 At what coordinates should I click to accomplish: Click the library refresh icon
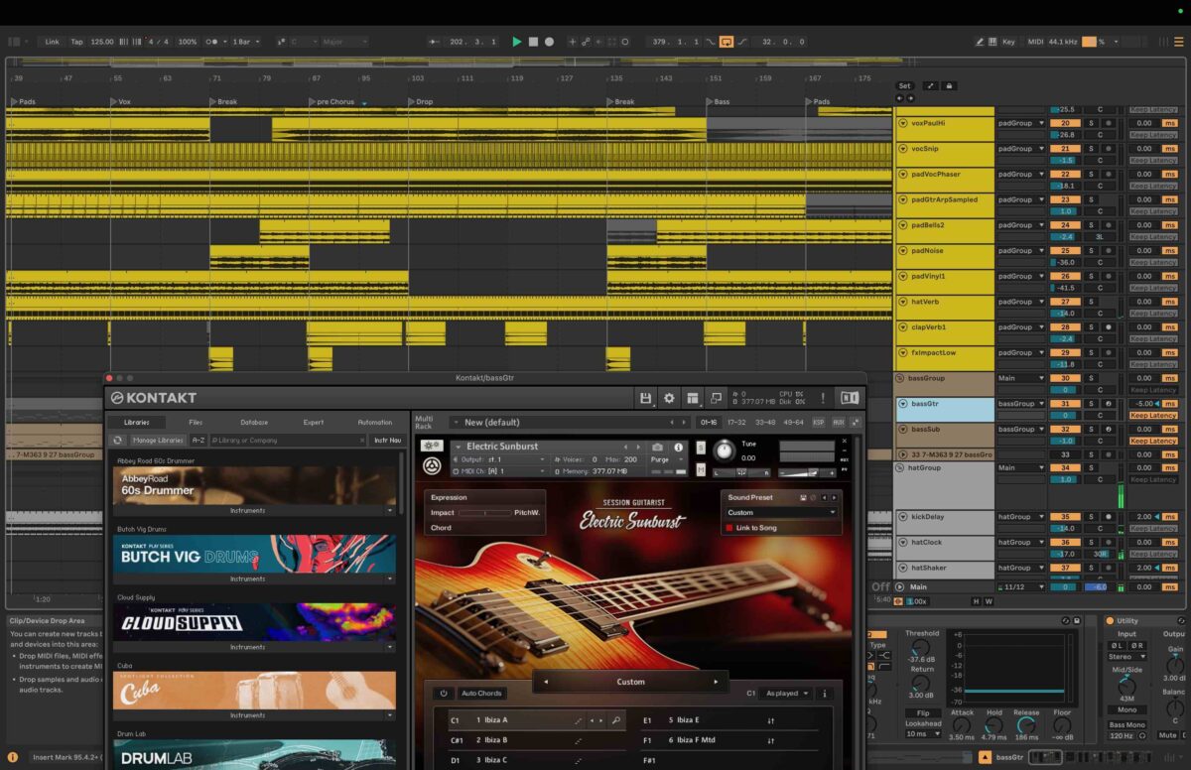pyautogui.click(x=118, y=440)
